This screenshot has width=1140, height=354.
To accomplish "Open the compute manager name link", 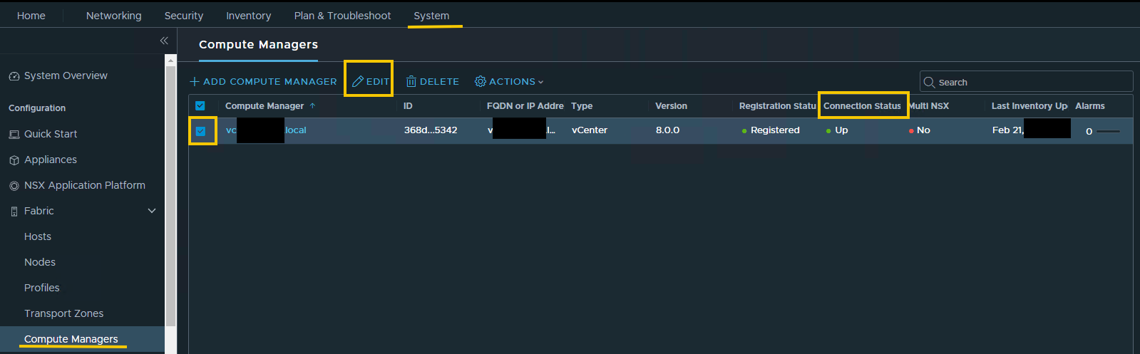I will [x=266, y=130].
